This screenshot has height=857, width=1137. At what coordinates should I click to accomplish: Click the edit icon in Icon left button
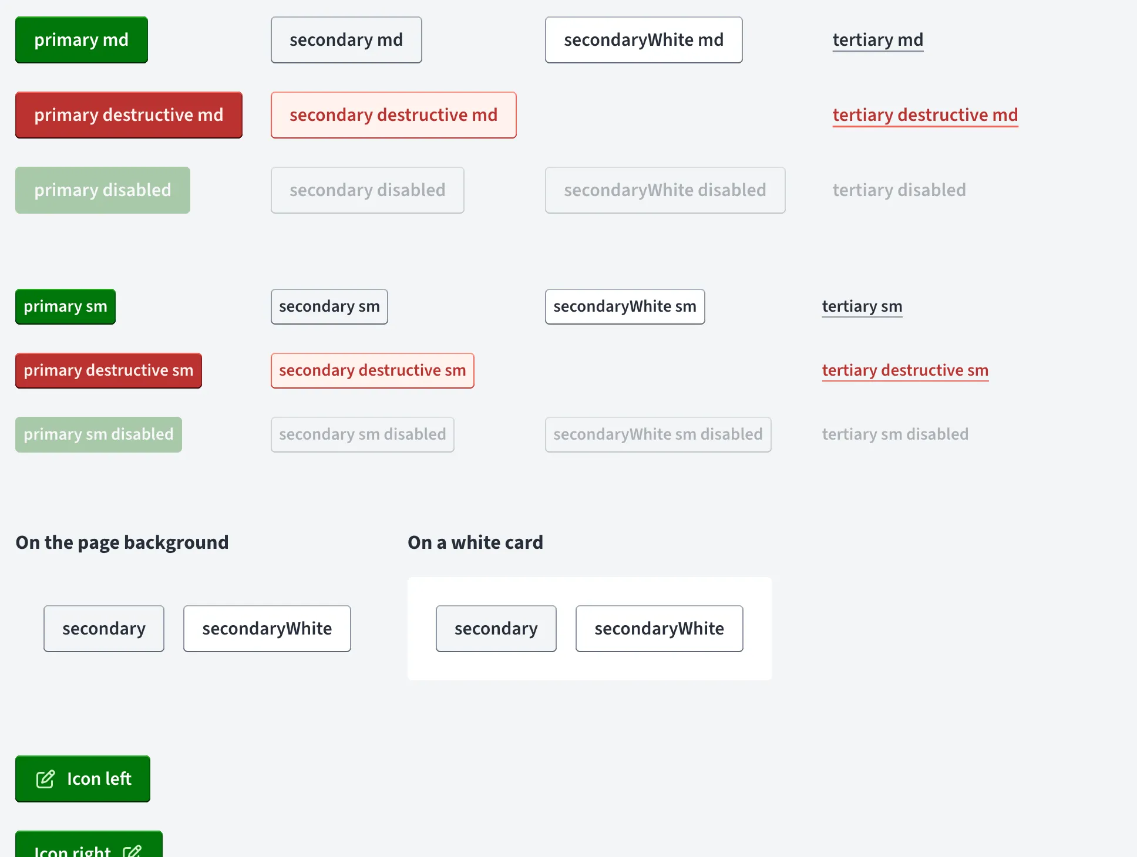point(45,779)
